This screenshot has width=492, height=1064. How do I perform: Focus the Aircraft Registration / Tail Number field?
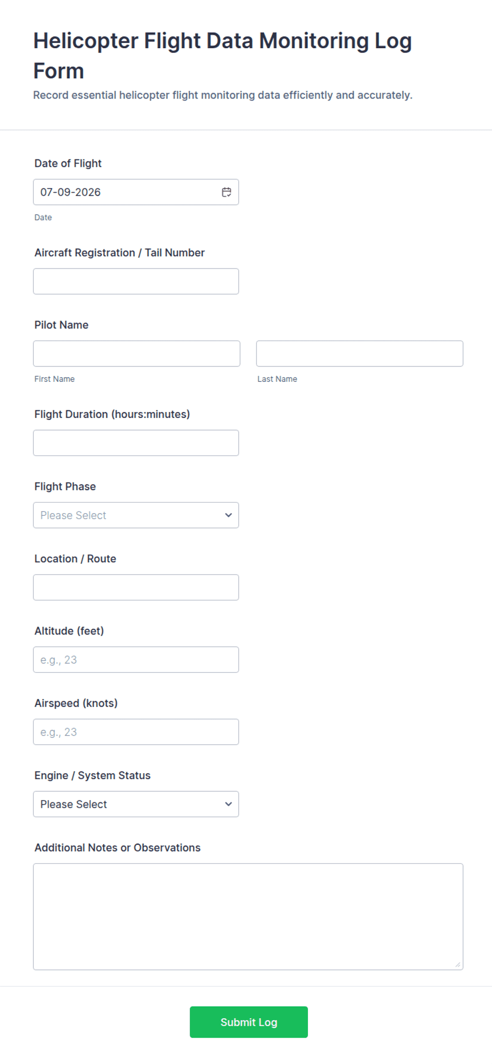coord(136,281)
